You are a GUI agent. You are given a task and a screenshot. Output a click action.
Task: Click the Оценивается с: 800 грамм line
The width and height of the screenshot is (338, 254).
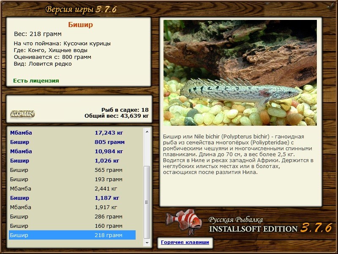[52, 57]
